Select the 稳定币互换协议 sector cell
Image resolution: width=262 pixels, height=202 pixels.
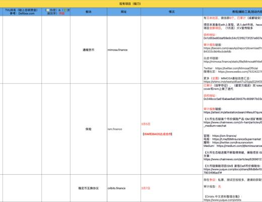coord(89,188)
